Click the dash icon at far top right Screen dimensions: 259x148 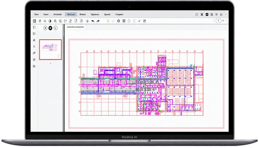pos(226,15)
